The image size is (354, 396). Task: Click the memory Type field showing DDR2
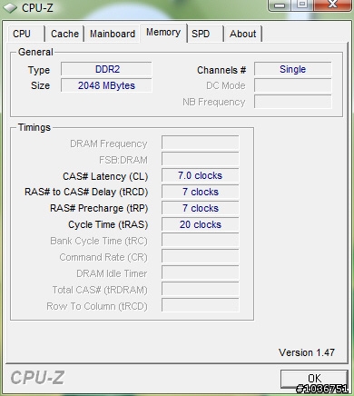[106, 69]
